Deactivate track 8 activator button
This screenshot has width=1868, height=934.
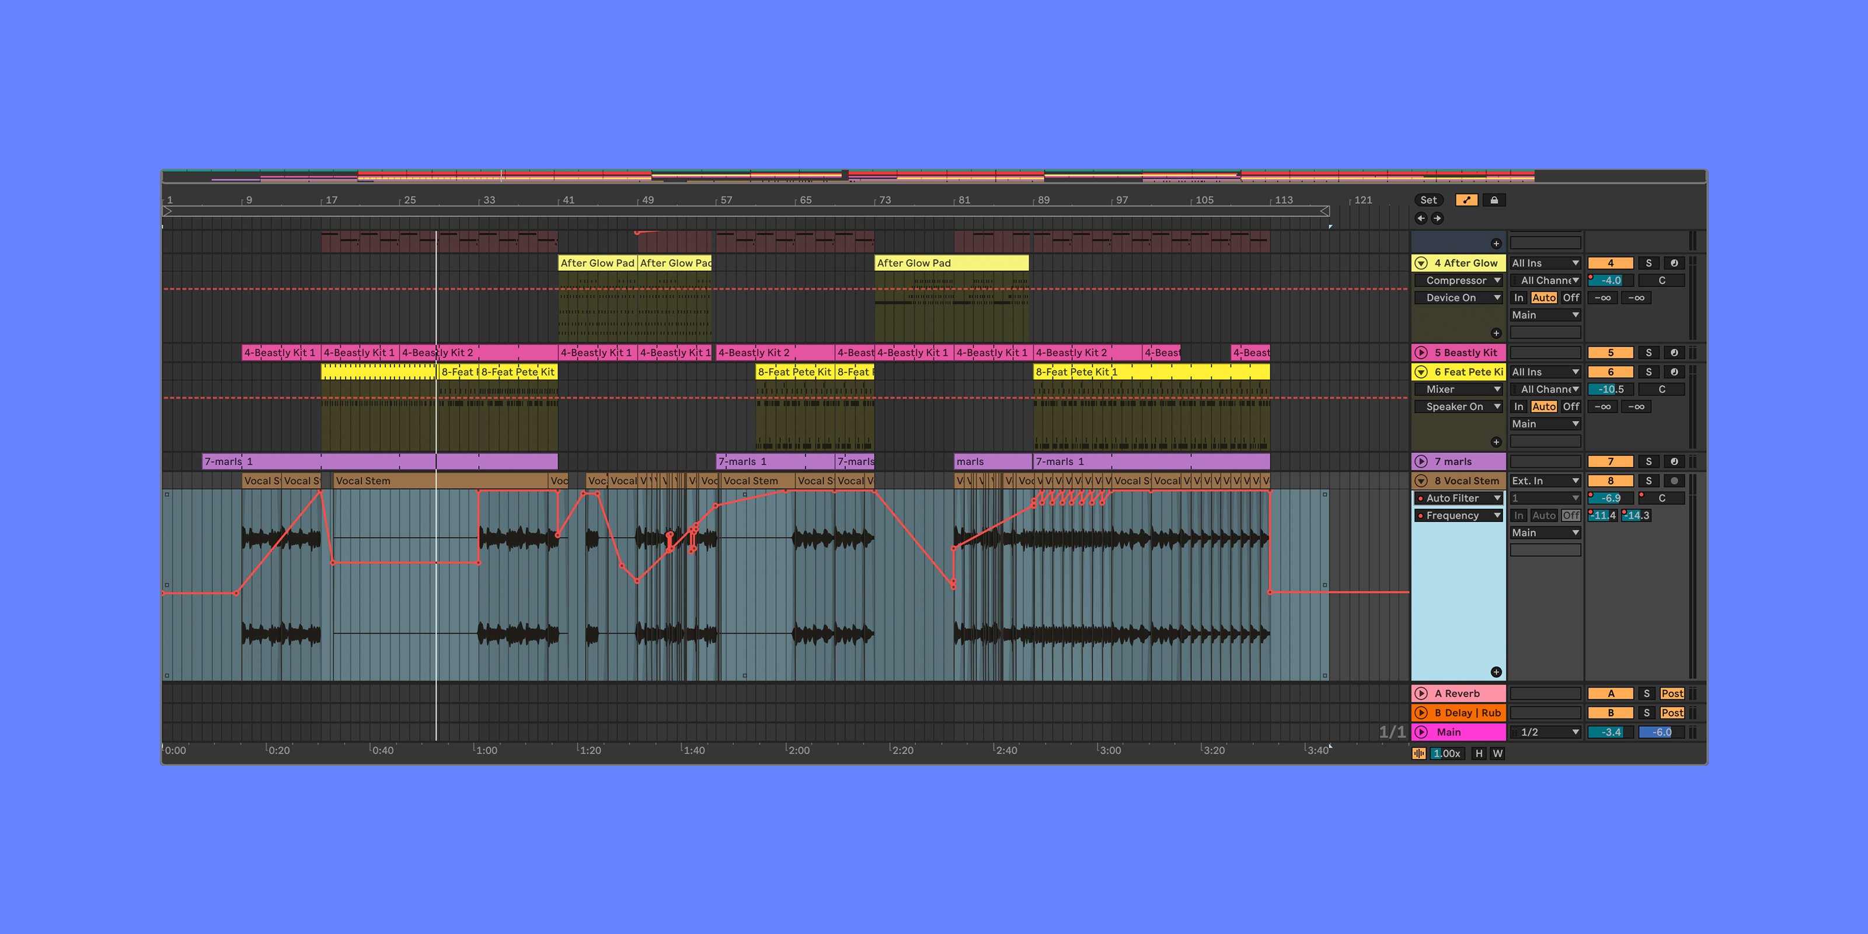click(x=1611, y=481)
